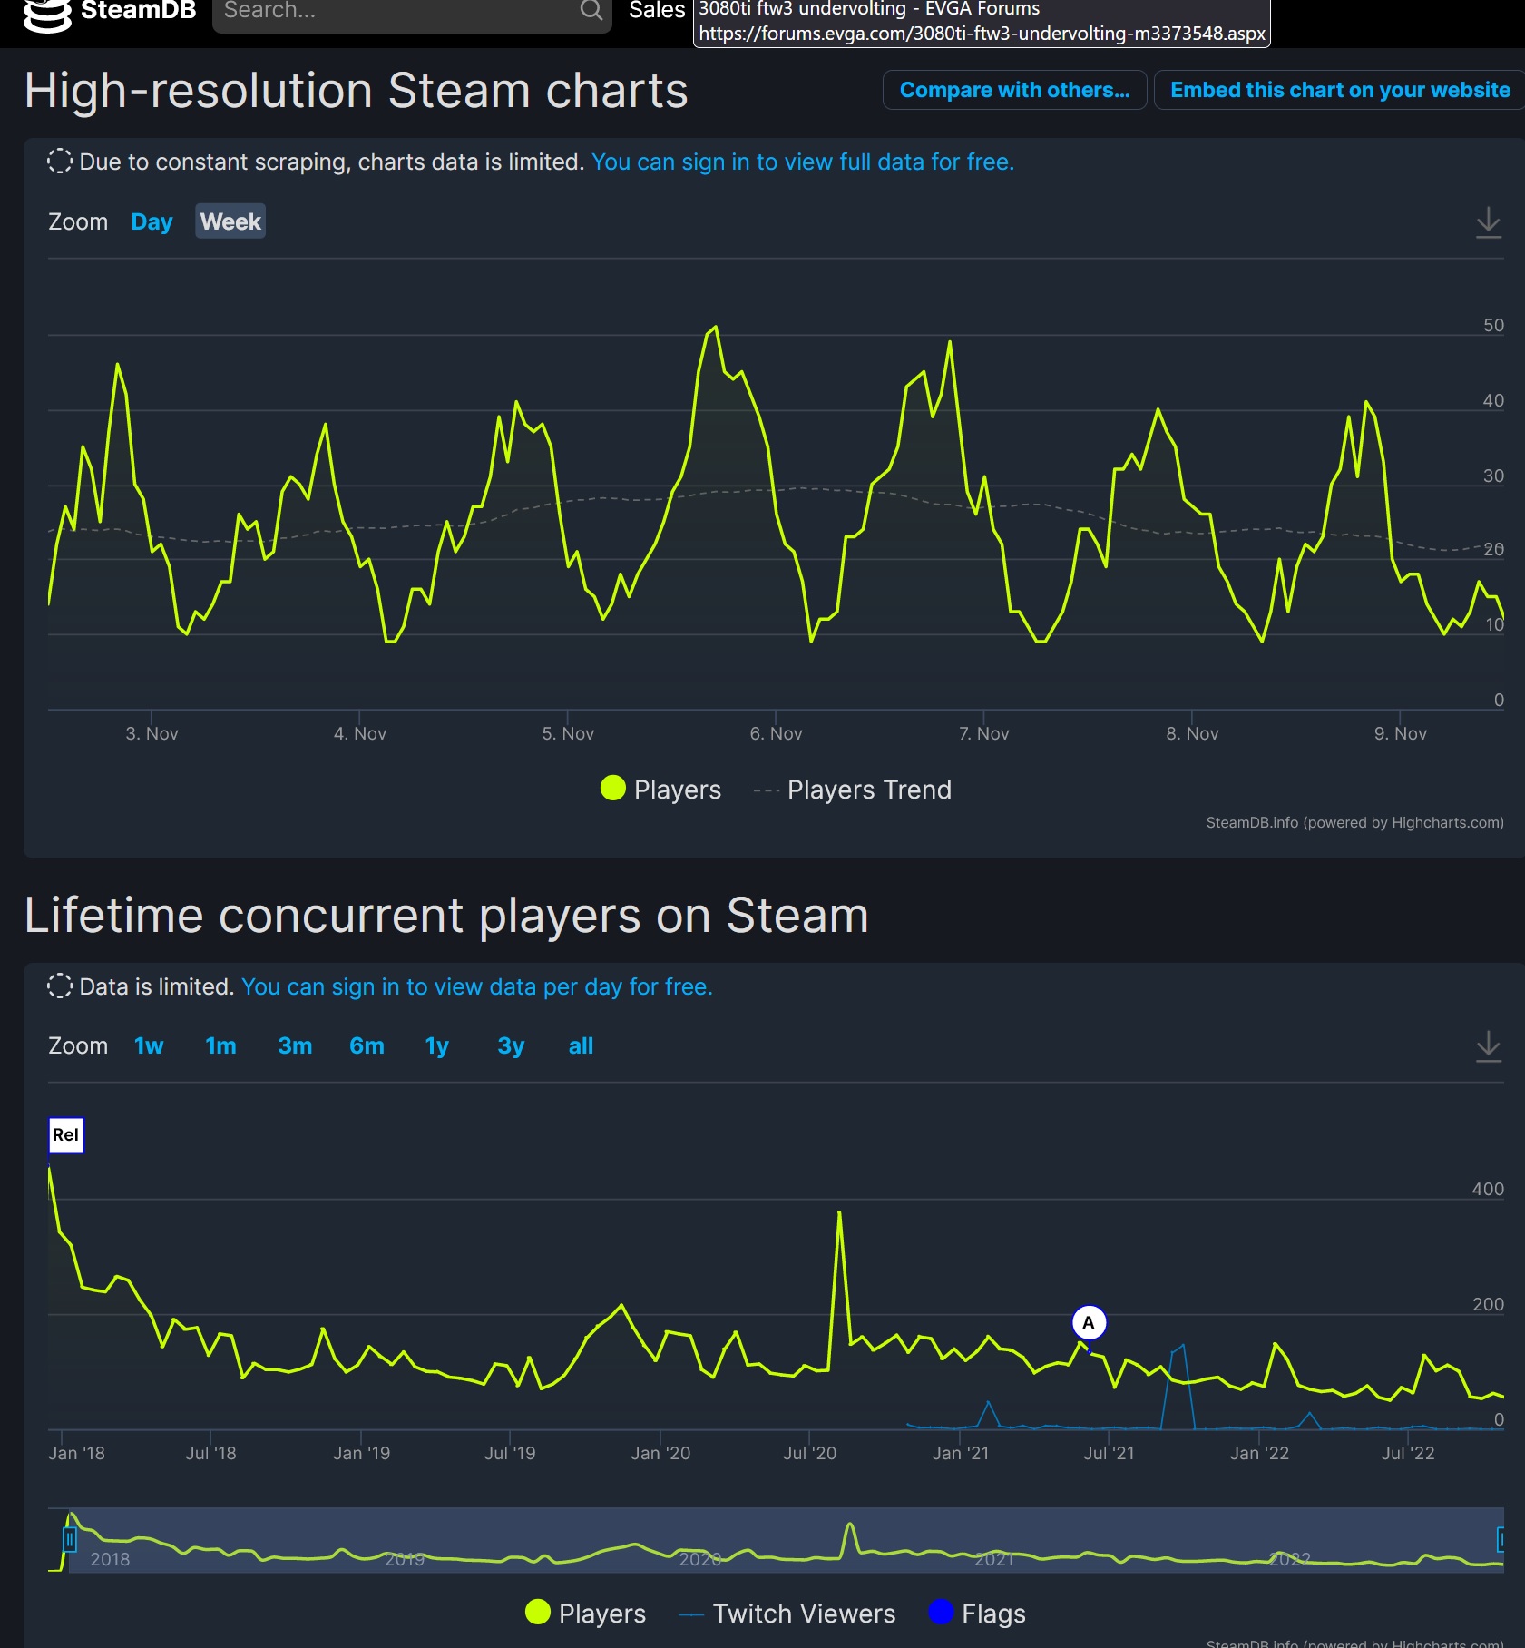Open download menu for high-resolution chart

point(1488,222)
